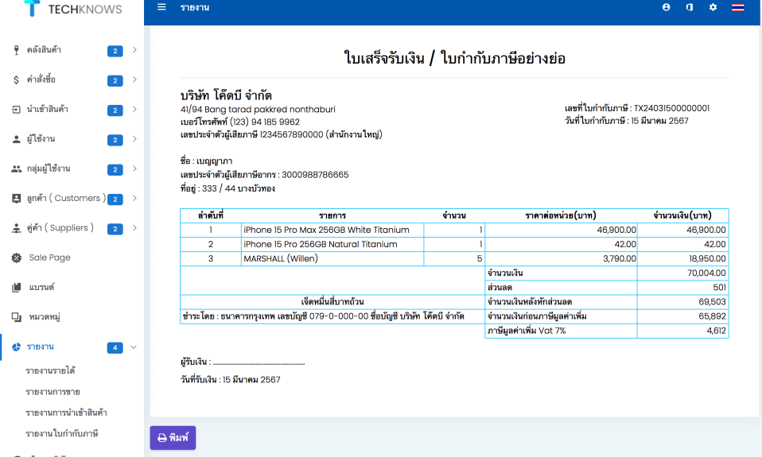The height and width of the screenshot is (457, 762).
Task: Click the 18,950.00 amount cell
Action: tap(682, 258)
